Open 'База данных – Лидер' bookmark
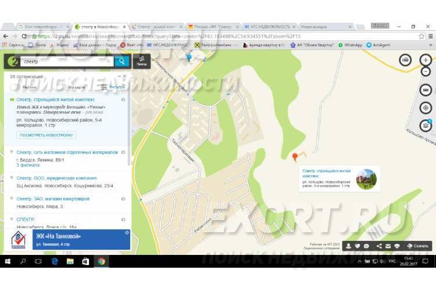Image resolution: width=436 pixels, height=291 pixels. [95, 45]
